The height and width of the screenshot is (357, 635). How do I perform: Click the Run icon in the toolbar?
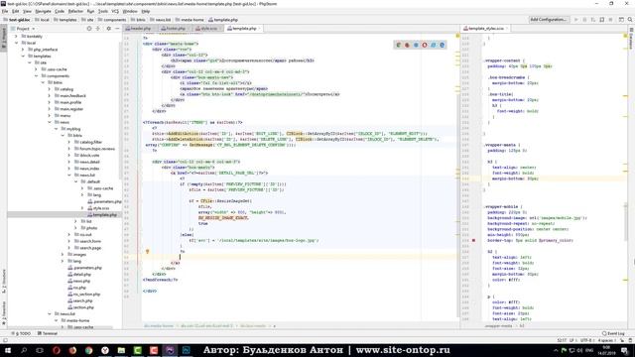point(575,20)
